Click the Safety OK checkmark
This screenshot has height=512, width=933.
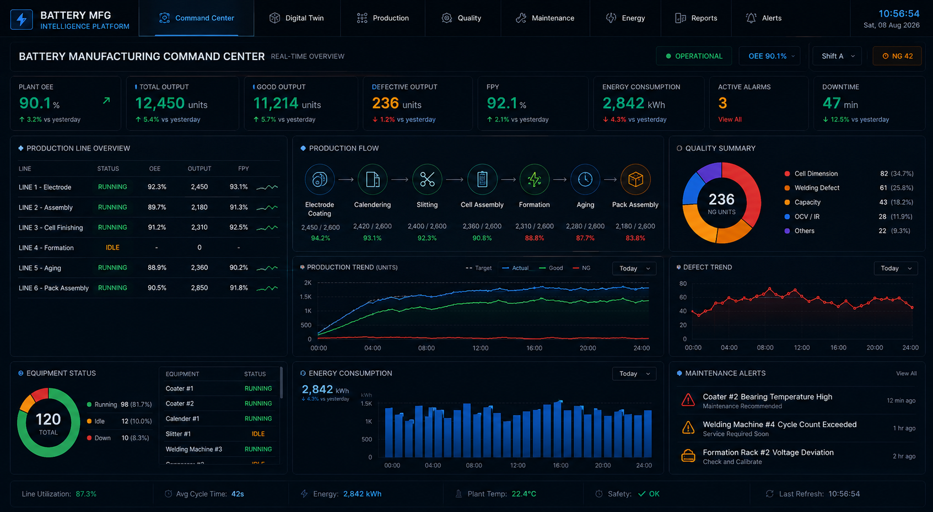click(641, 494)
